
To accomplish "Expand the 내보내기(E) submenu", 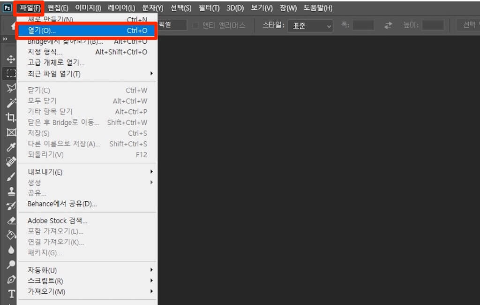I will click(x=87, y=172).
